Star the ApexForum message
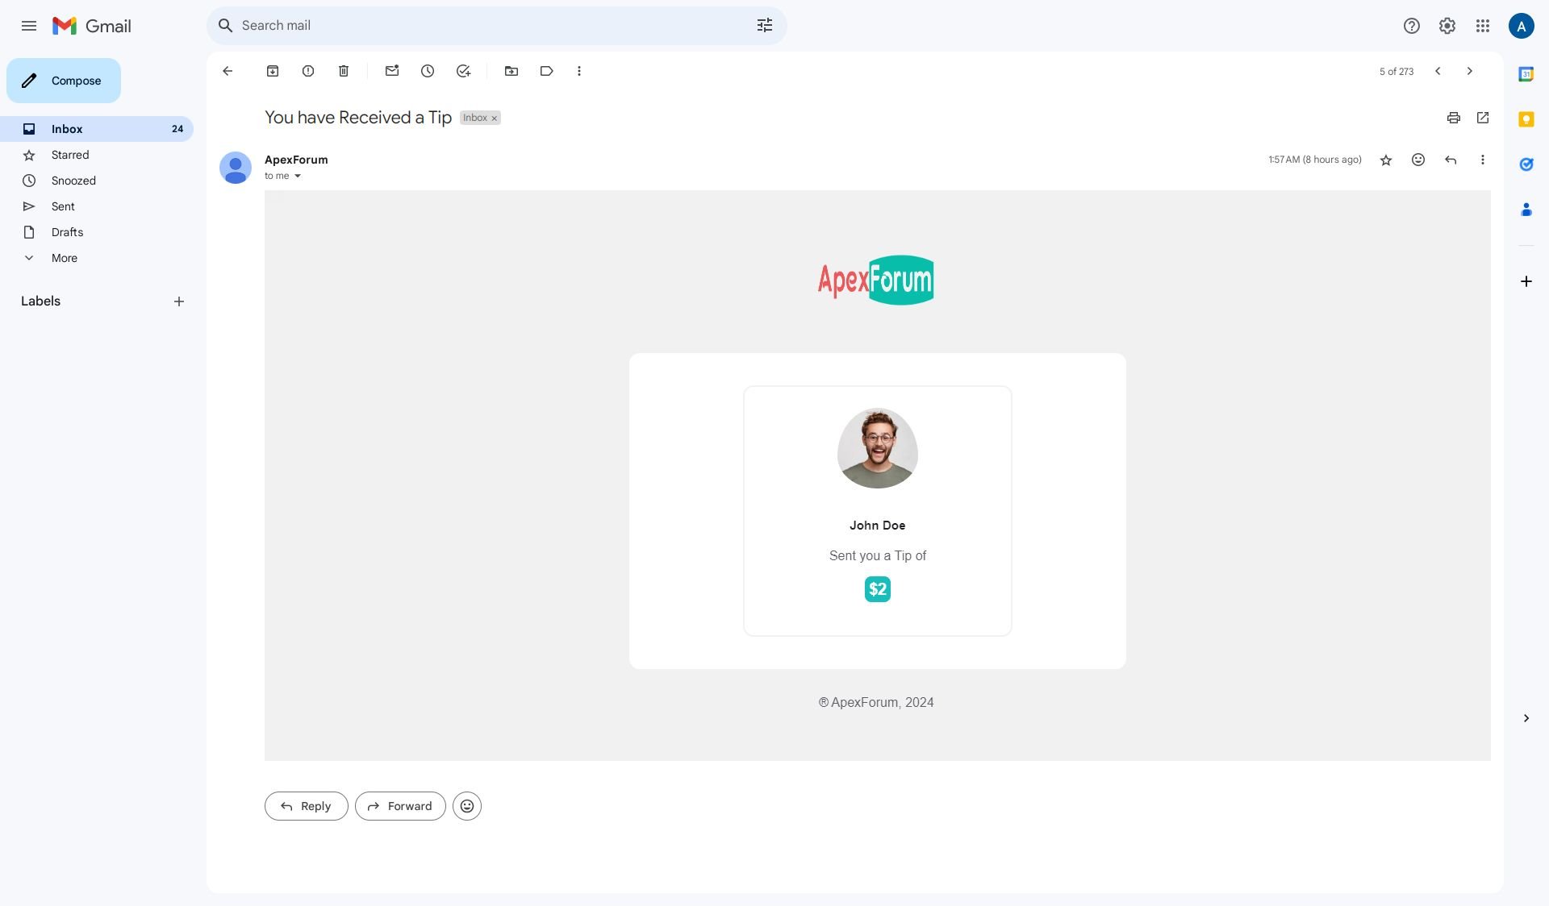This screenshot has width=1549, height=906. click(1386, 160)
